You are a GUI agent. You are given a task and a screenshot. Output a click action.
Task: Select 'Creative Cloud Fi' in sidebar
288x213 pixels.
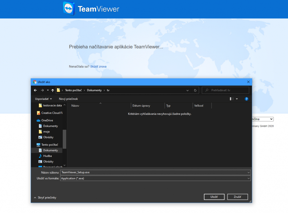pos(50,113)
